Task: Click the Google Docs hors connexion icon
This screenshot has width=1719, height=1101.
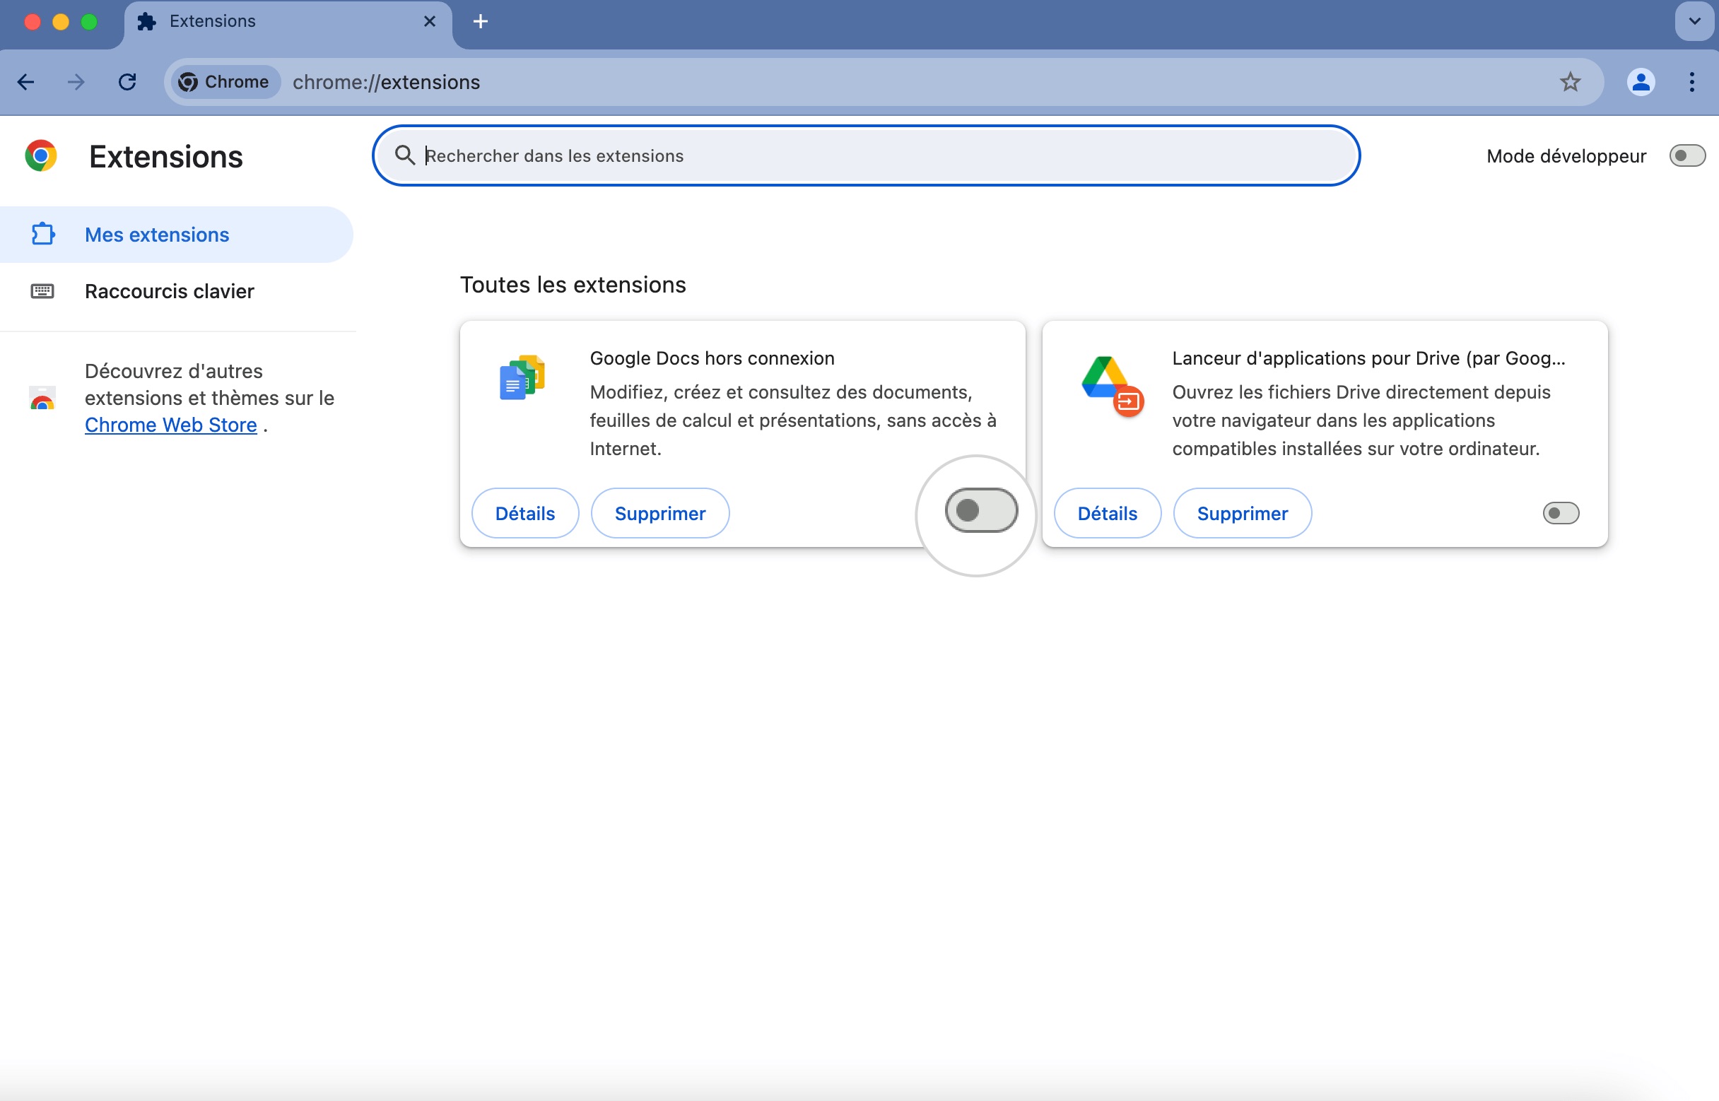Action: coord(522,377)
